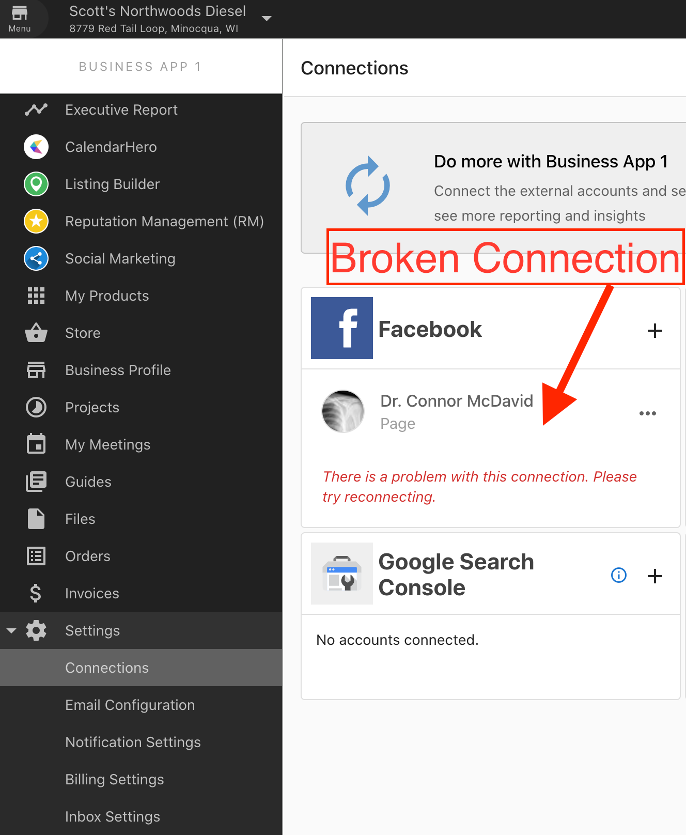Click the Social Marketing share icon
Screen dimensions: 686x835
pos(36,258)
